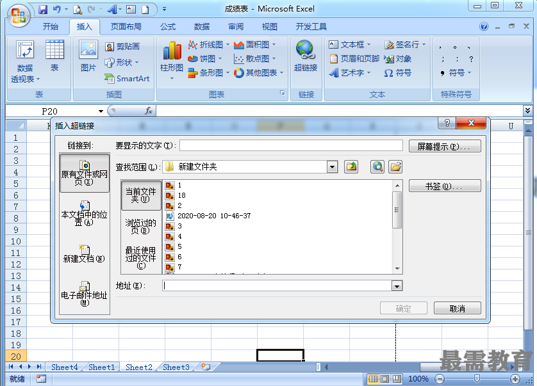Insert Symbol (Ω 符号) in Text group
The image size is (537, 386).
tap(398, 73)
